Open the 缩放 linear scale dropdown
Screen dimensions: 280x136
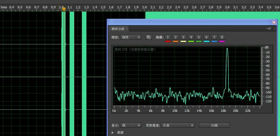131,37
